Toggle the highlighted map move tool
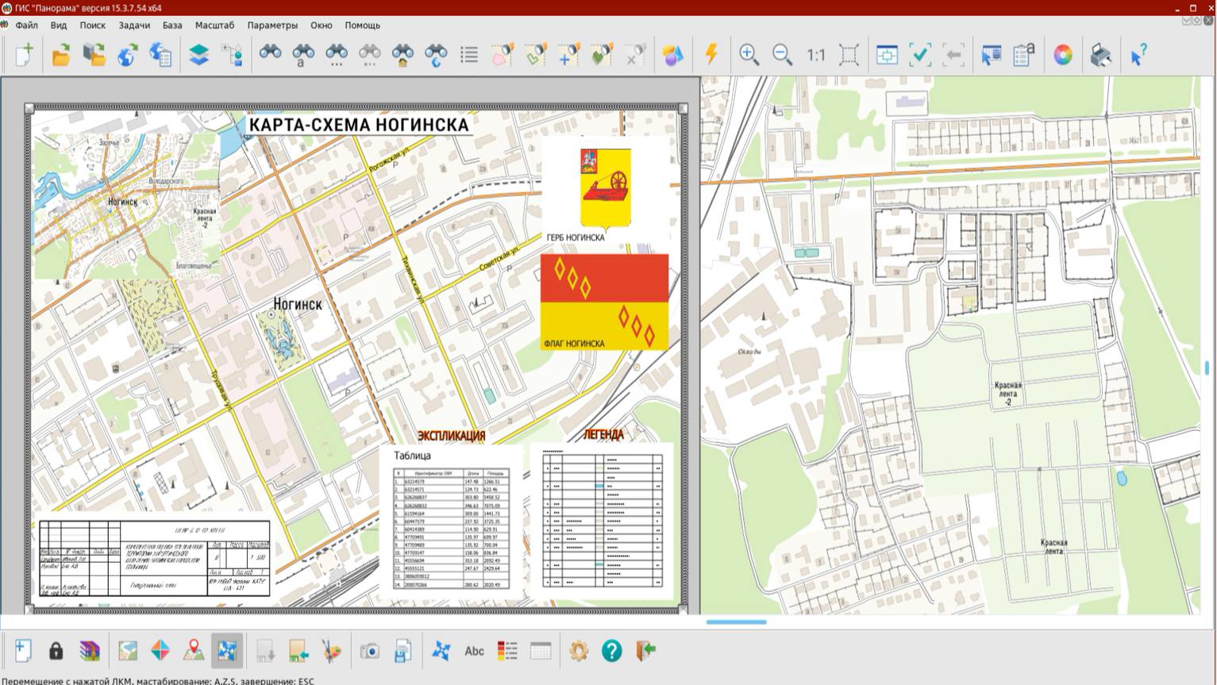 [227, 651]
